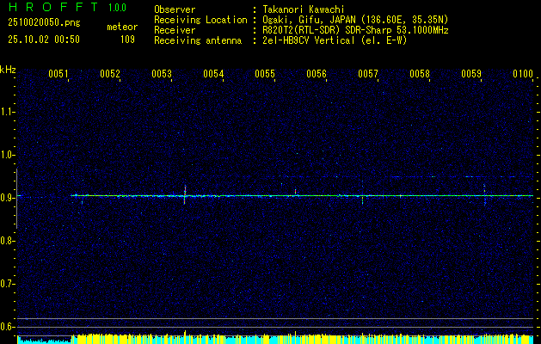Click the yellow signal level bar at the bottom
This screenshot has height=344, width=541.
click(304, 339)
